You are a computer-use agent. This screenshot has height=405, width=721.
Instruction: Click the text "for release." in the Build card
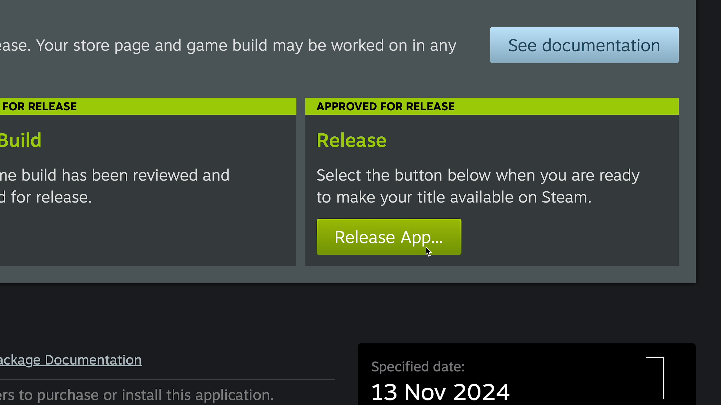pyautogui.click(x=51, y=197)
